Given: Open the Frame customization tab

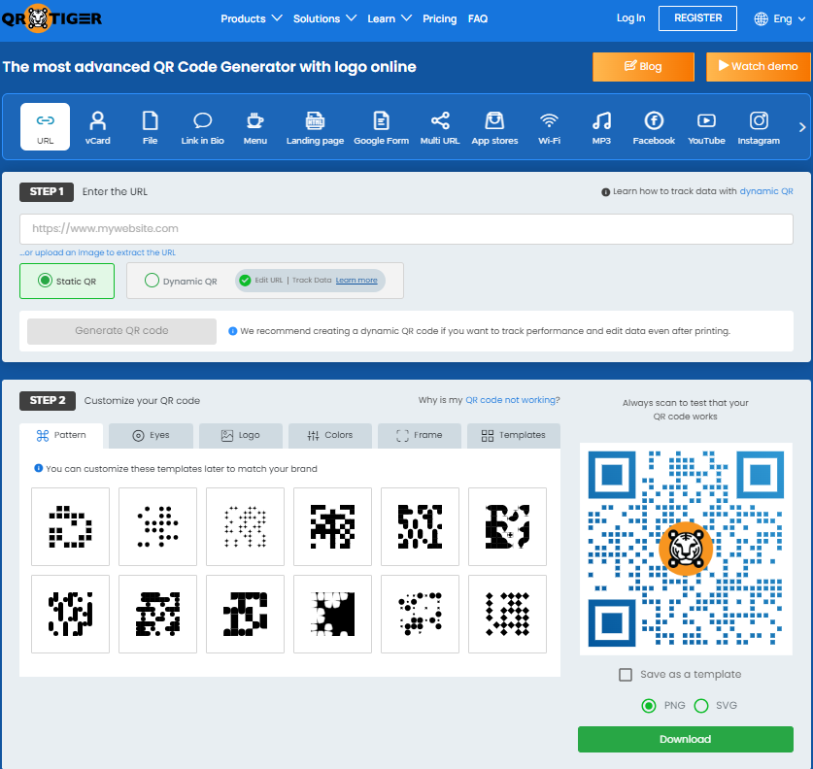Looking at the screenshot, I should tap(419, 436).
